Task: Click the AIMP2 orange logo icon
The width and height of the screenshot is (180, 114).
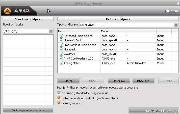Action: click(x=8, y=11)
